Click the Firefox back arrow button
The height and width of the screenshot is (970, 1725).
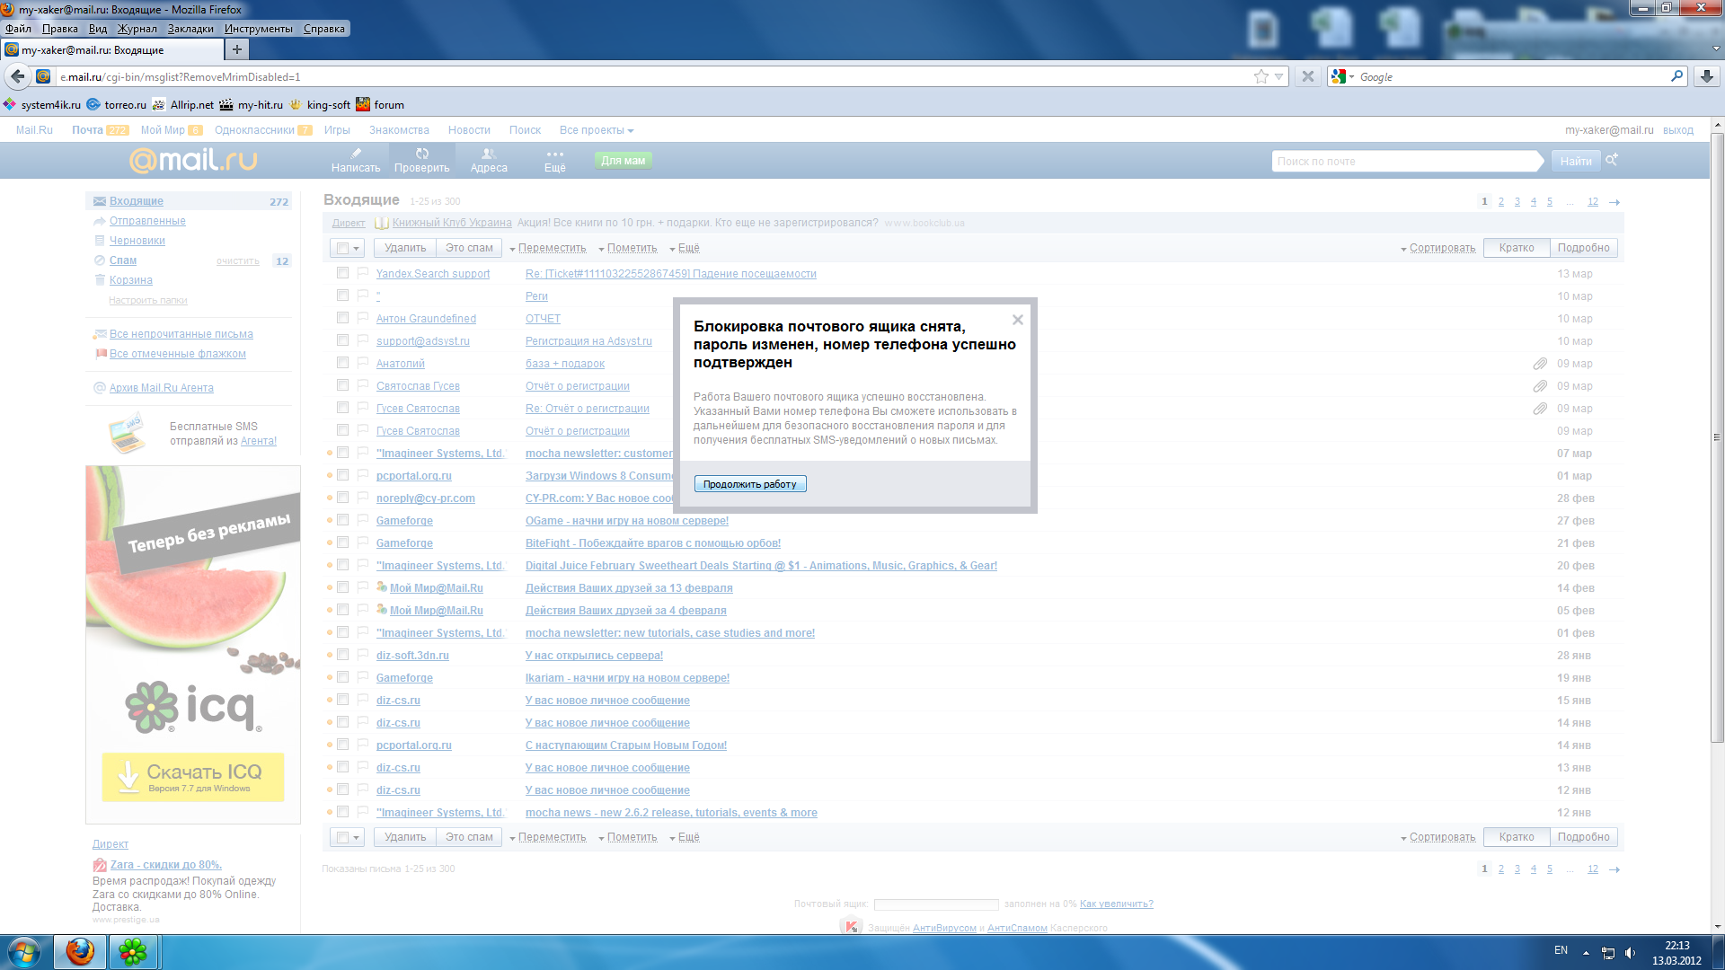(17, 76)
